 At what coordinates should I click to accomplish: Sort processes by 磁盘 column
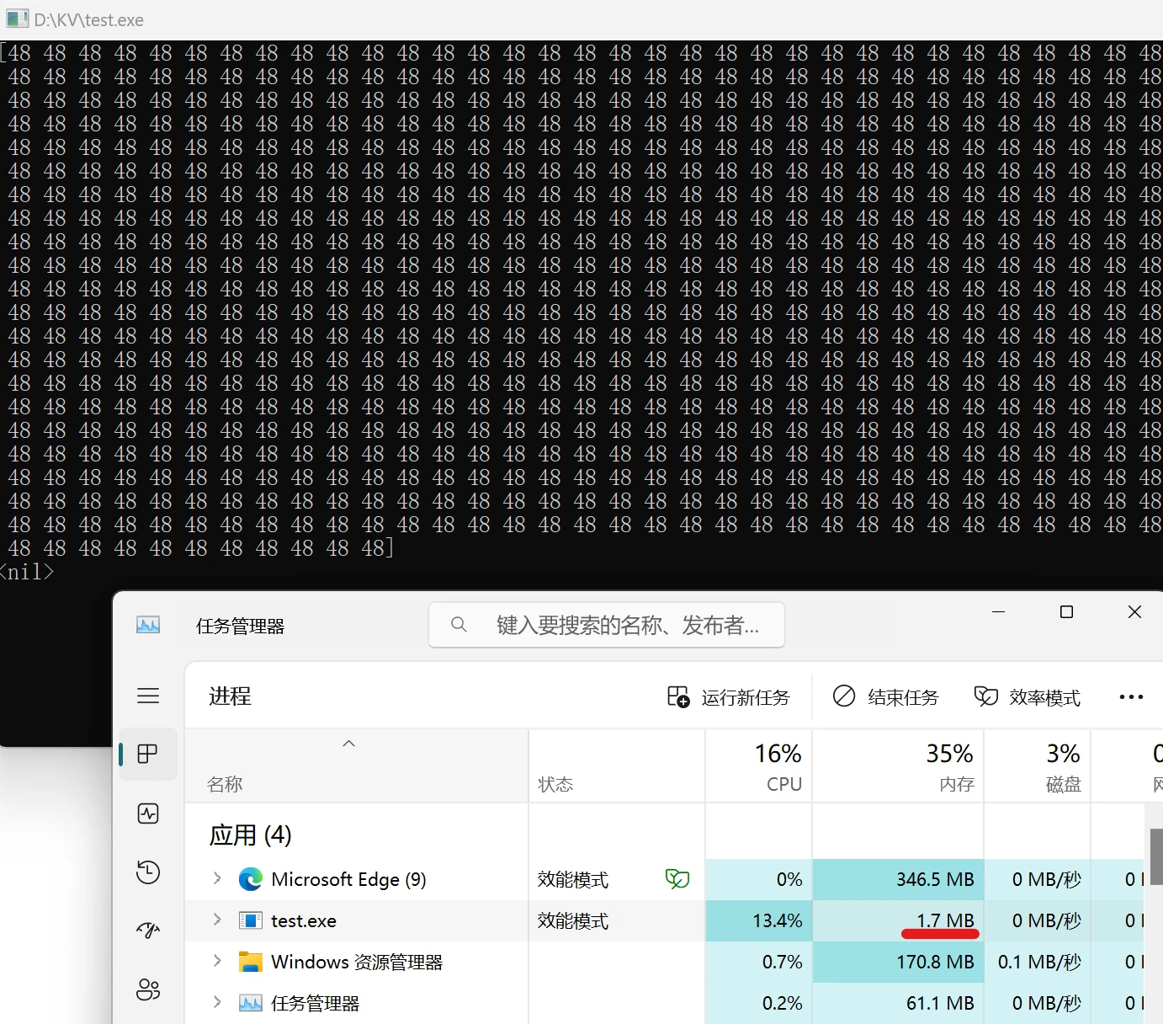[x=1038, y=766]
